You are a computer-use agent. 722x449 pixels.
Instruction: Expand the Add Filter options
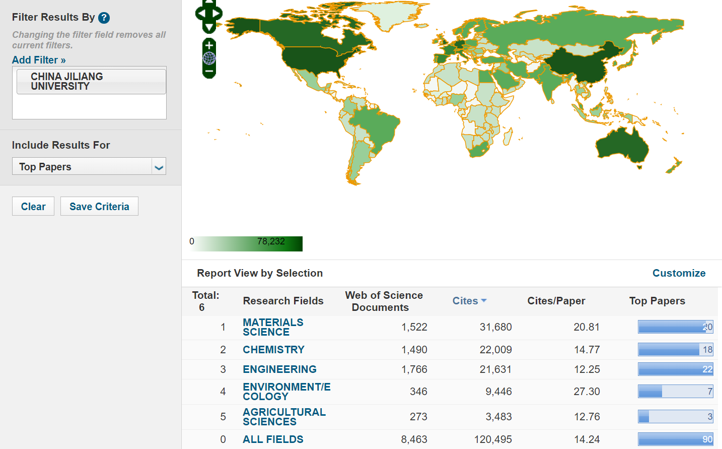pyautogui.click(x=39, y=60)
